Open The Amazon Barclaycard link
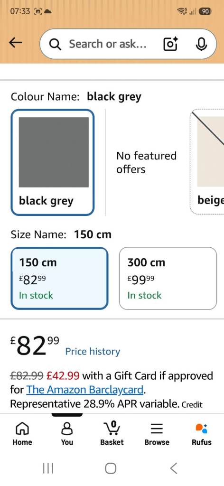Screen dimensions: 224x486 pyautogui.click(x=85, y=390)
